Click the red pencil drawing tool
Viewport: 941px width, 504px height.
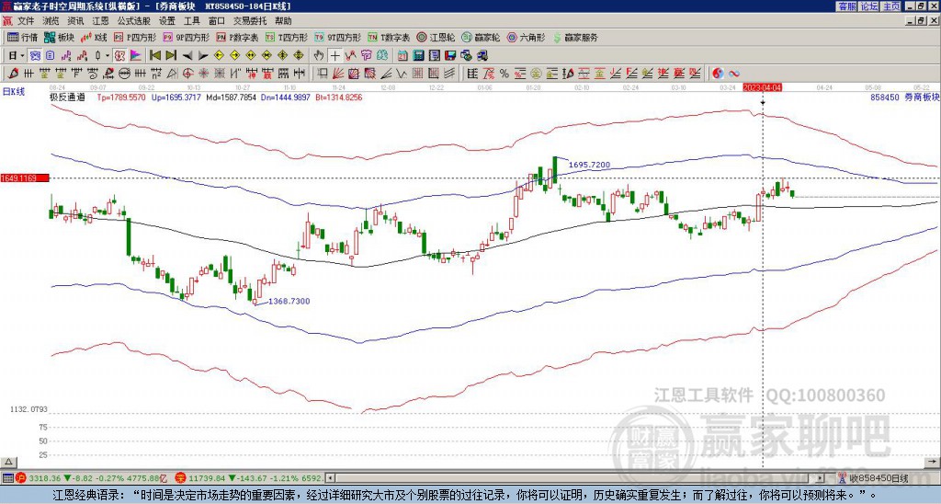[x=13, y=74]
